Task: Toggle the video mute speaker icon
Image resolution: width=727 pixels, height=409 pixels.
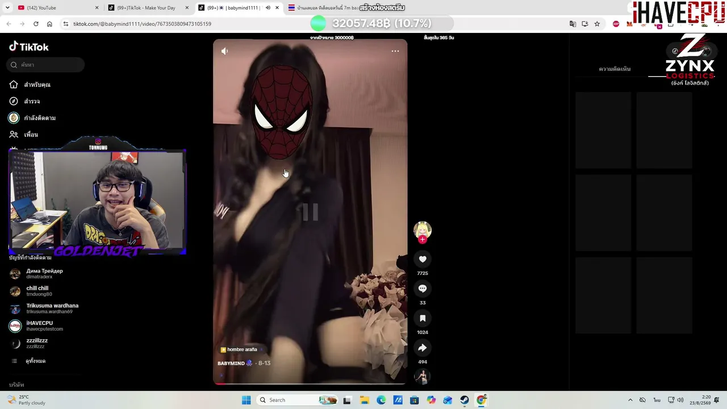Action: (225, 51)
